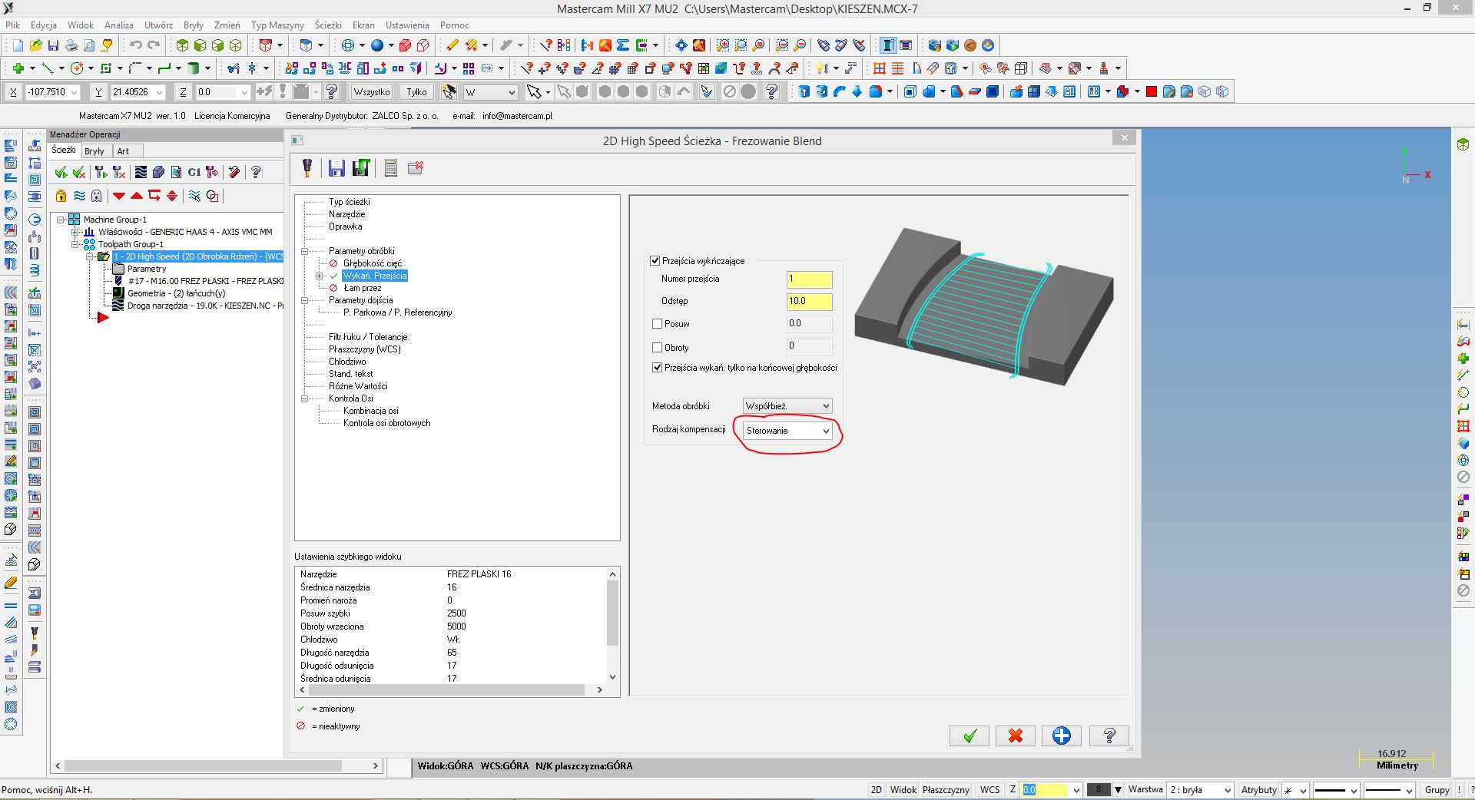
Task: Expand Właściwości GENERIC HAAS node
Action: coord(75,232)
